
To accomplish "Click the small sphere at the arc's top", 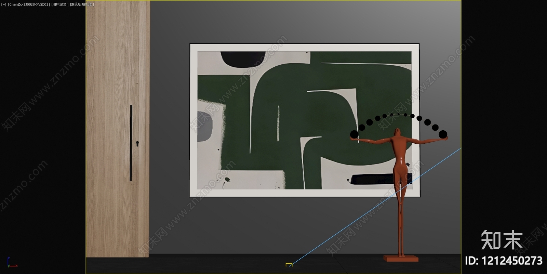I will pos(399,114).
